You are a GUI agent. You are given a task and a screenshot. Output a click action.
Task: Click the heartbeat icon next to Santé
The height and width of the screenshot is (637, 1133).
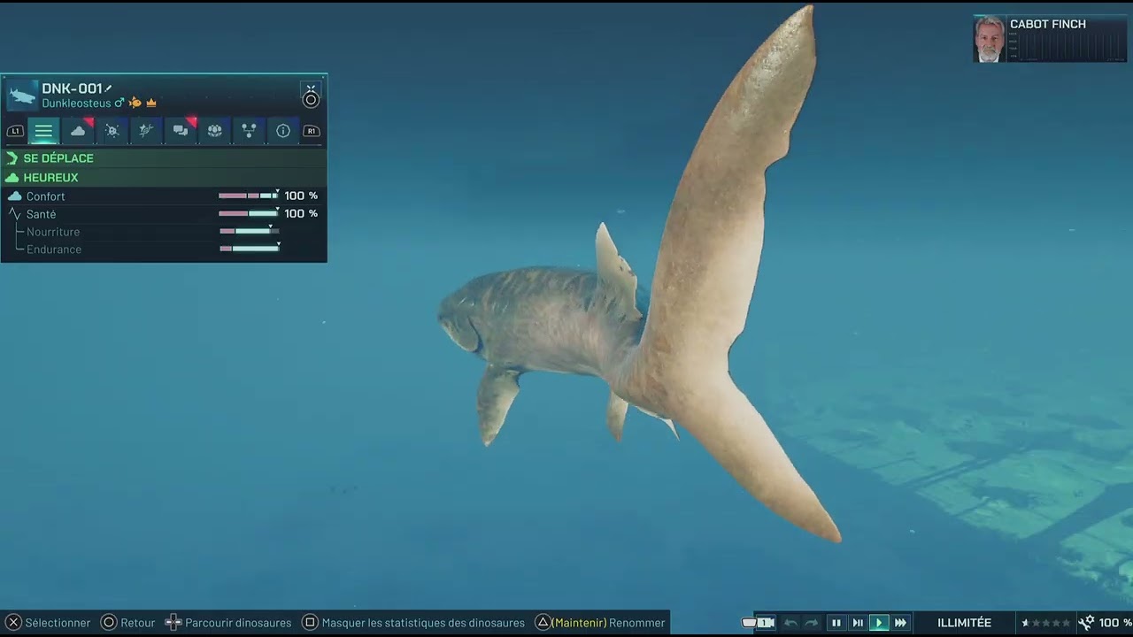pos(15,214)
